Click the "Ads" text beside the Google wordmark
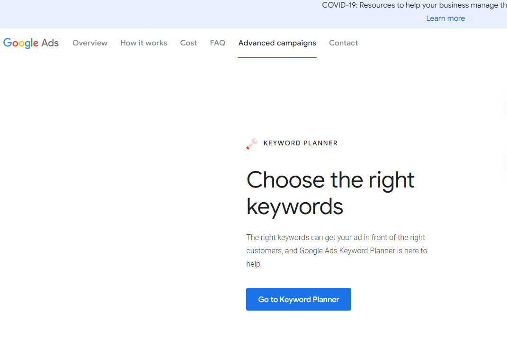Screen dimensions: 507x348 click(x=52, y=43)
